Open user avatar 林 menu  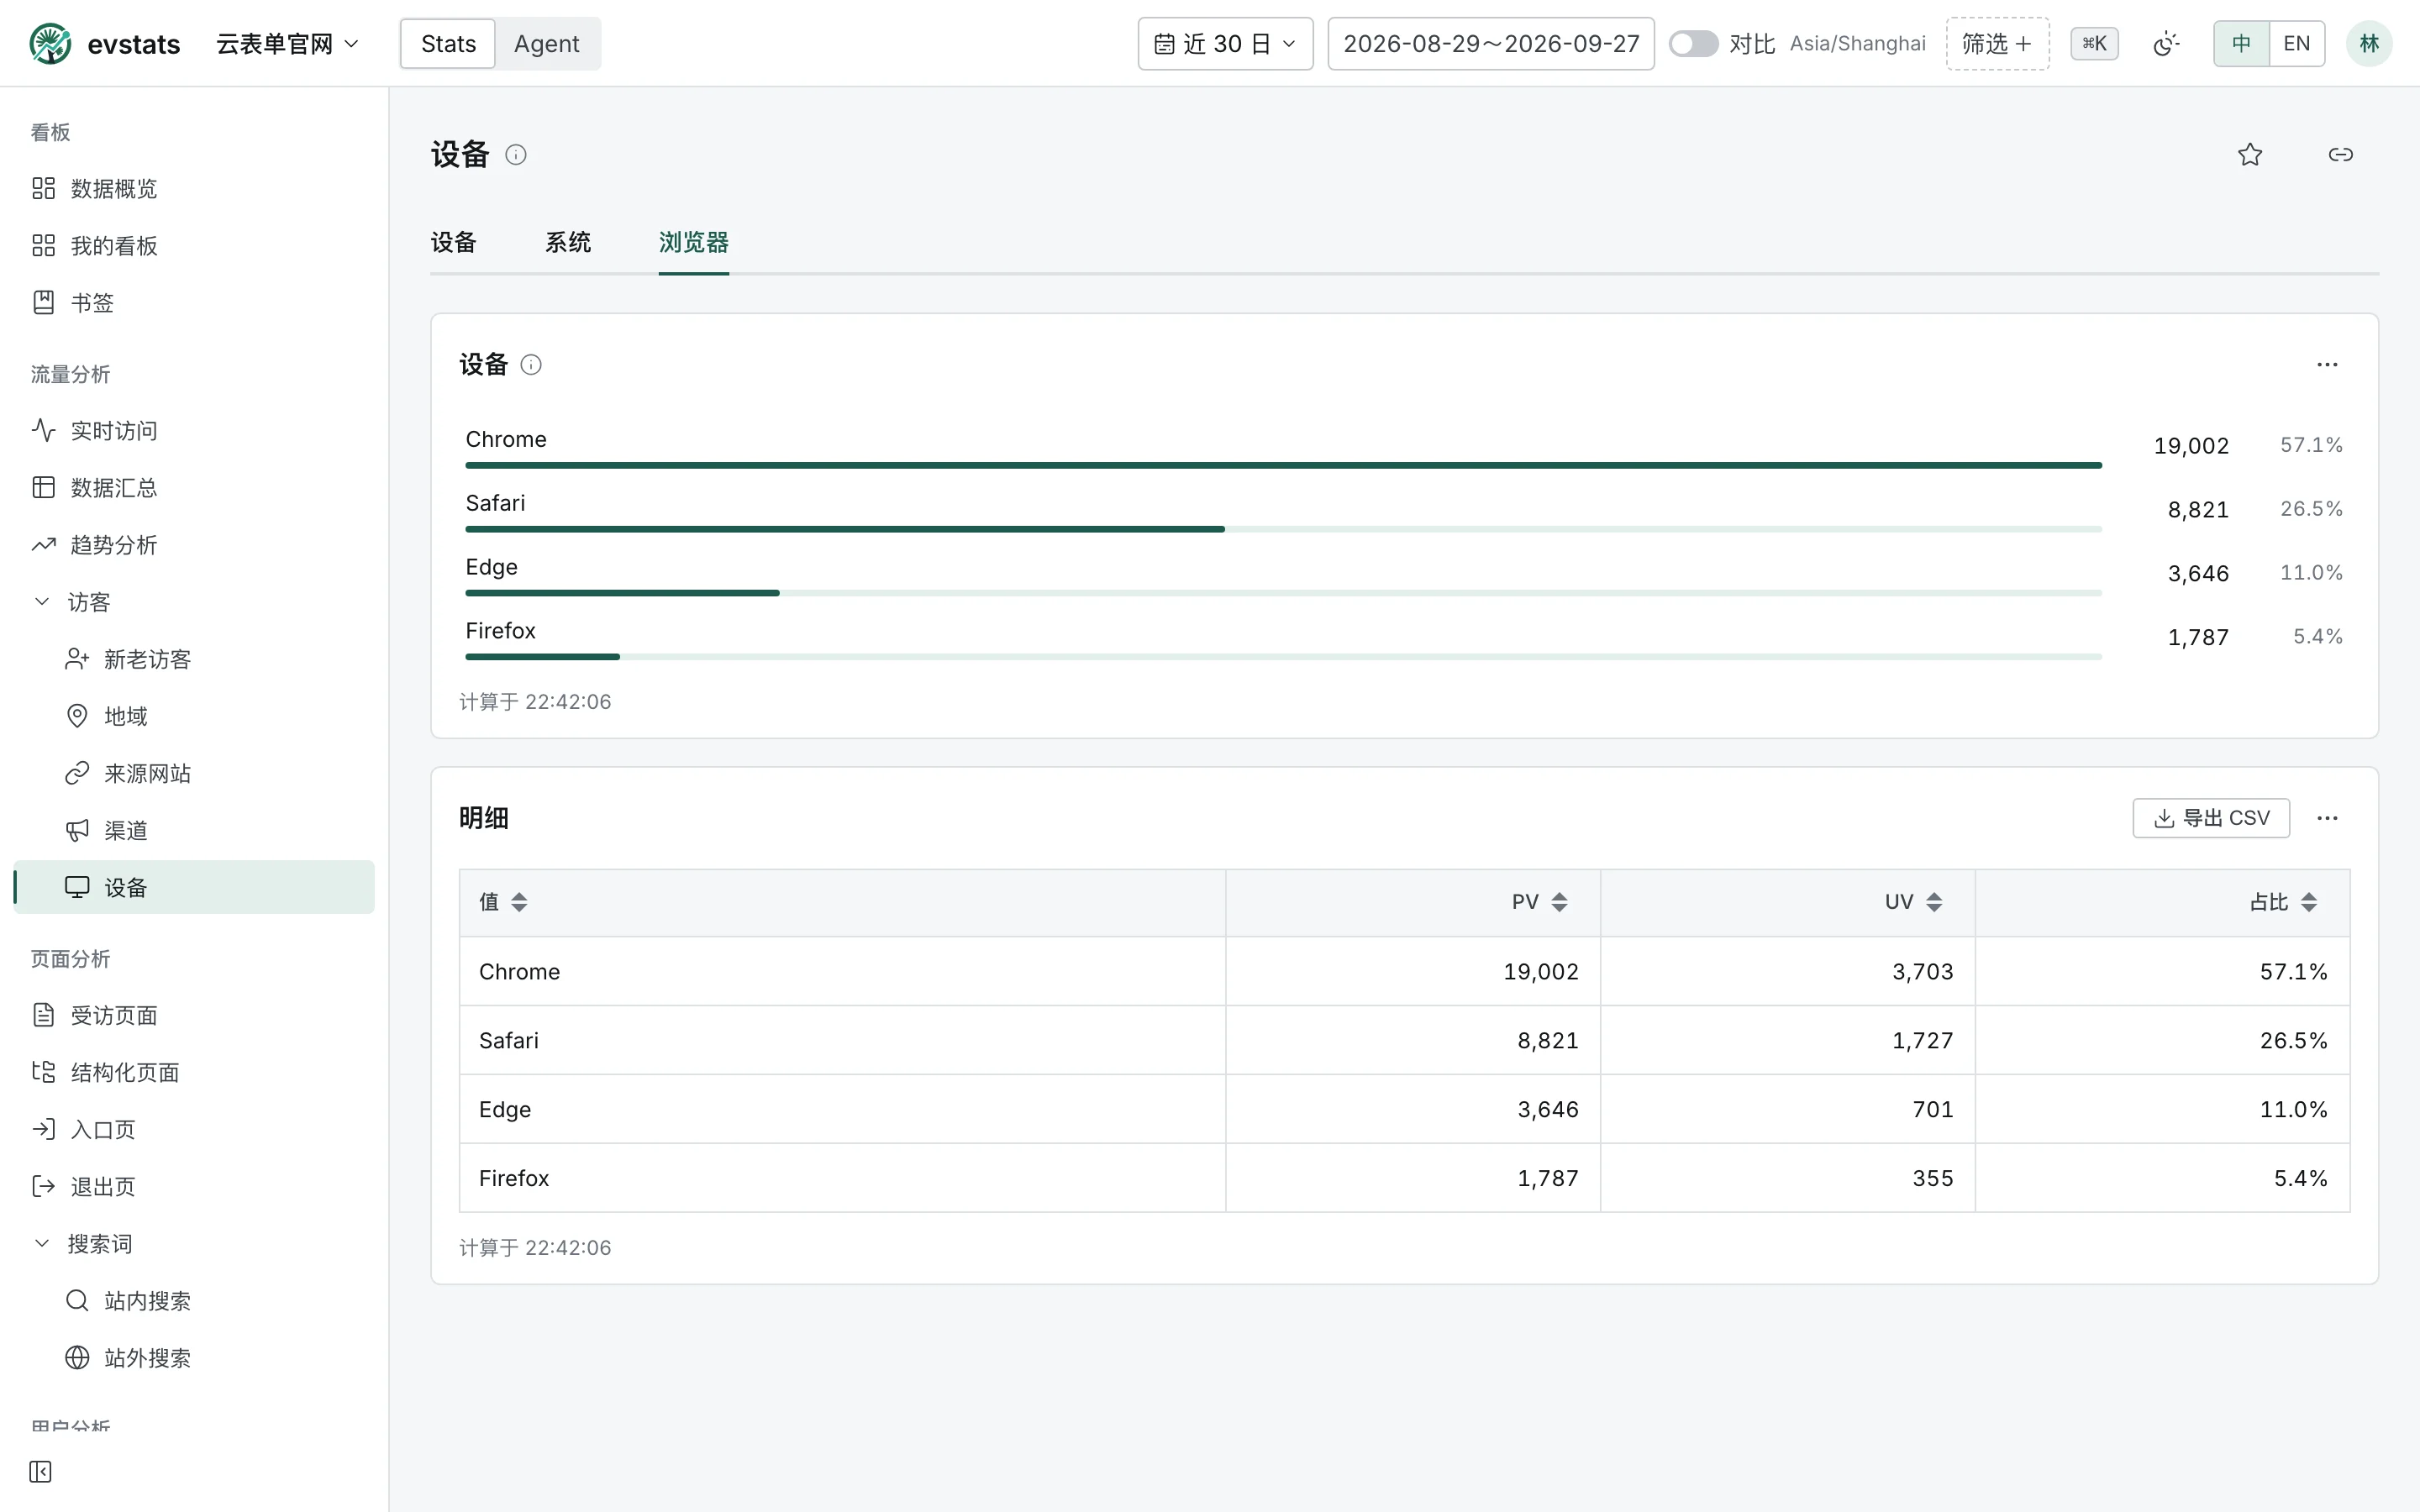(2369, 44)
